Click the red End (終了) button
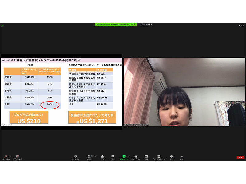Image resolution: width=246 pixels, height=184 pixels. click(240, 157)
